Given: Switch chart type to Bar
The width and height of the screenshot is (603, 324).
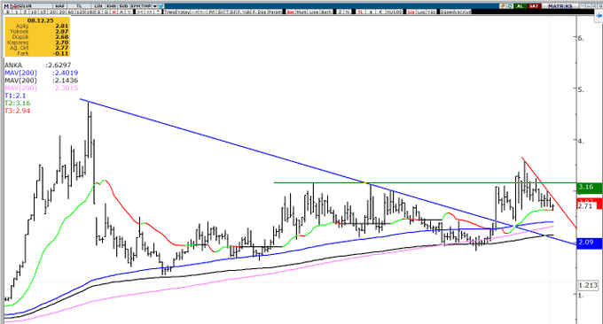Looking at the screenshot, I should coord(291,12).
